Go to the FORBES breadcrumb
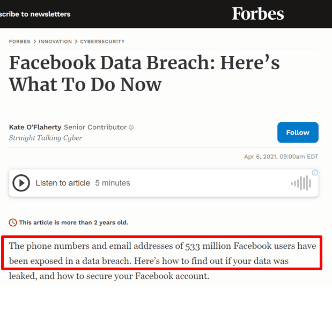332x311 pixels. tap(20, 41)
